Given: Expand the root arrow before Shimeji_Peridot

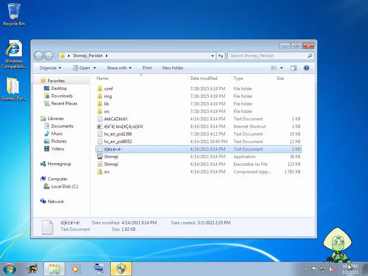Looking at the screenshot, I should (x=69, y=56).
